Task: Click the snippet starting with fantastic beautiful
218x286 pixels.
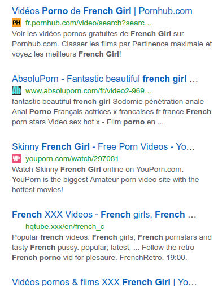Action: coord(111,112)
